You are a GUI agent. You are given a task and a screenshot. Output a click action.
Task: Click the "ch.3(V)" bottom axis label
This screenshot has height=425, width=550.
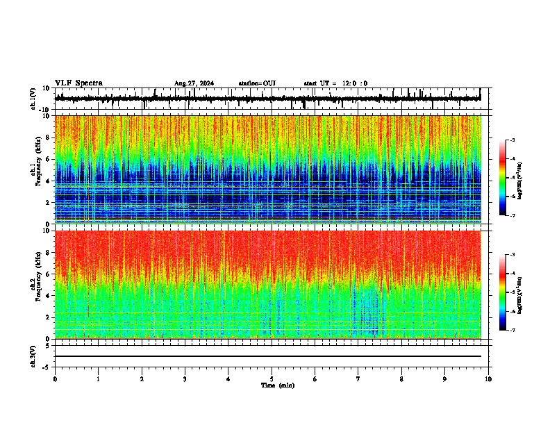point(33,356)
